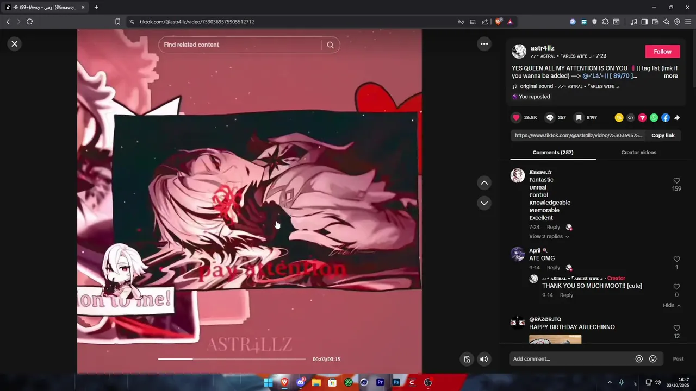
Task: Reply to the creator's THANK YOU comment
Action: tap(566, 295)
